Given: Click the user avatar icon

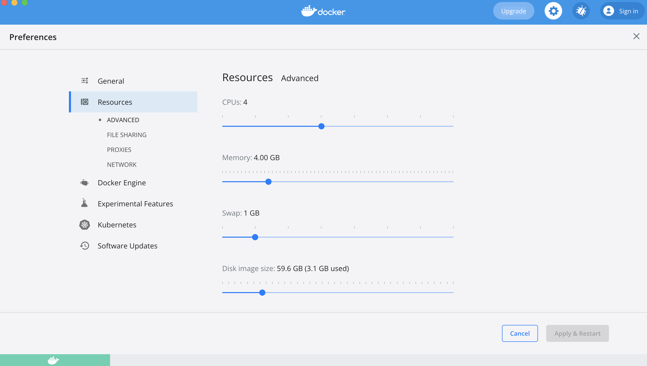Looking at the screenshot, I should click(609, 11).
